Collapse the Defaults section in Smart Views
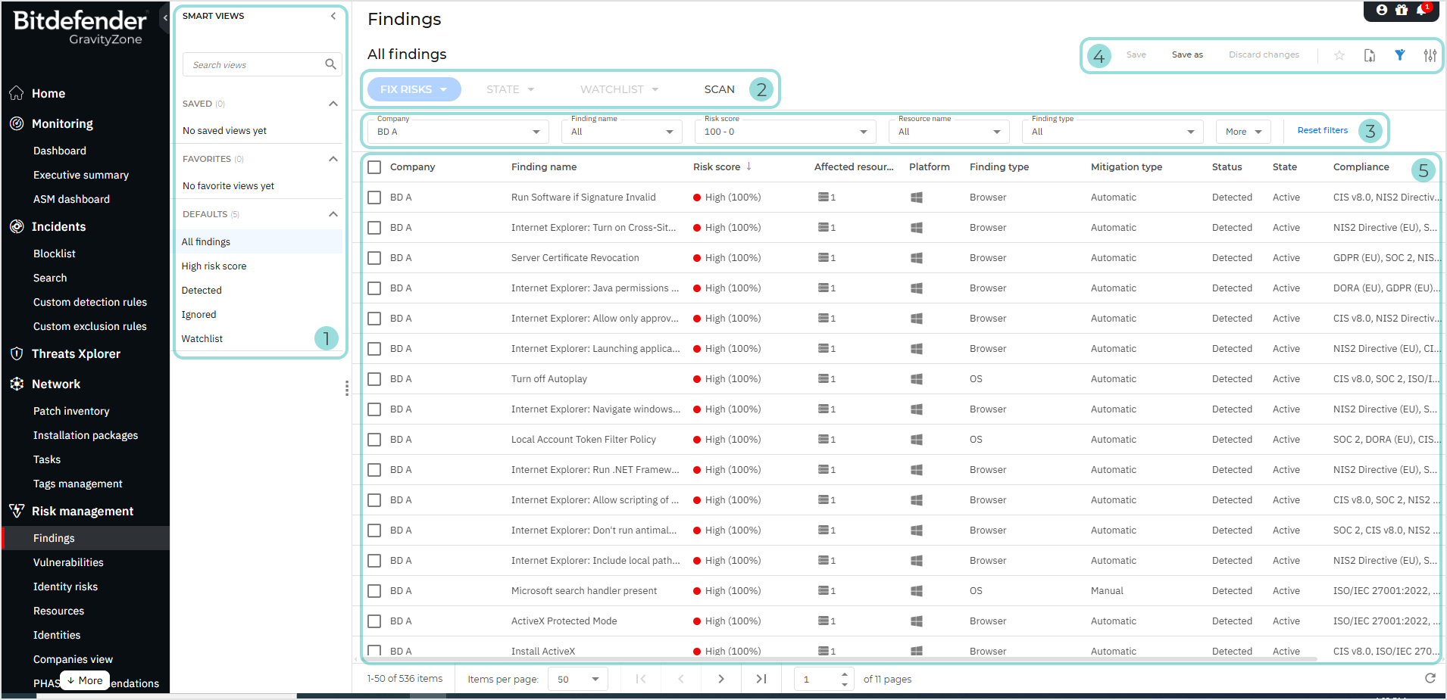This screenshot has width=1447, height=700. [333, 214]
